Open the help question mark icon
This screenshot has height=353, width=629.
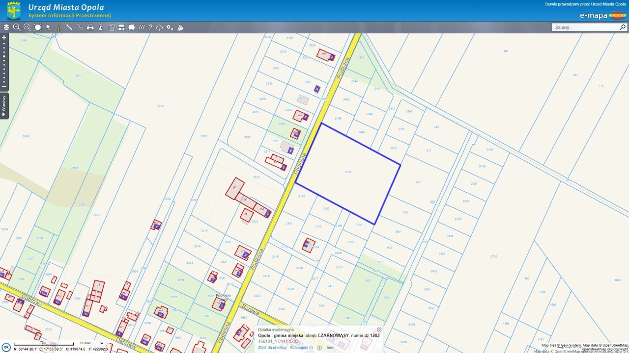[151, 27]
